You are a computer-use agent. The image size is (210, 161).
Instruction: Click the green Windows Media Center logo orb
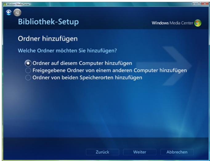point(198,23)
